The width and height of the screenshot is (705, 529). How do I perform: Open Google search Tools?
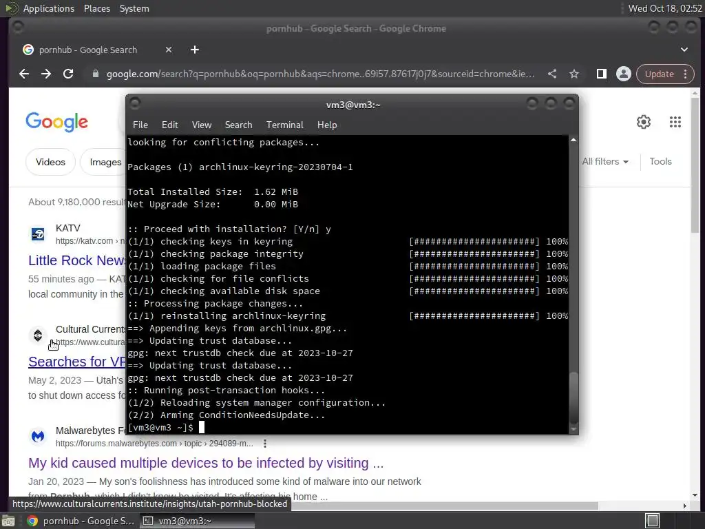[660, 161]
